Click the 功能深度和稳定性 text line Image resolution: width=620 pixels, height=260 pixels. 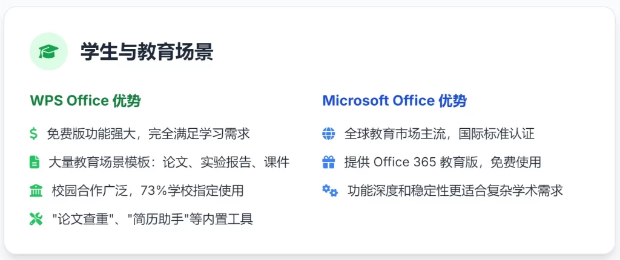455,190
